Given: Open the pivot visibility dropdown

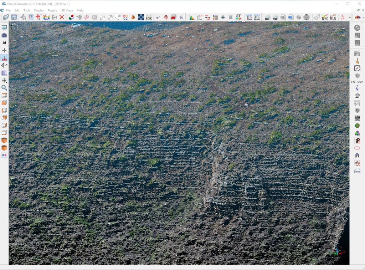Looking at the screenshot, I should point(4,80).
